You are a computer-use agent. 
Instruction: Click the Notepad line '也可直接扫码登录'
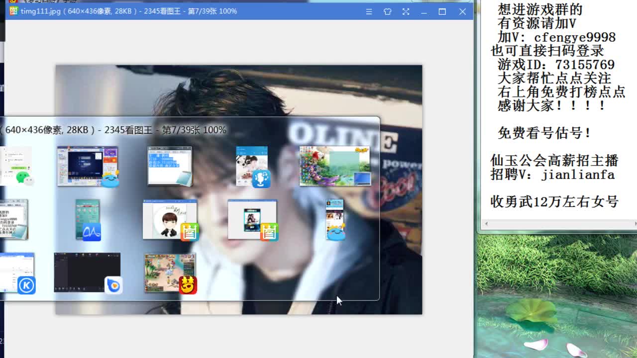pyautogui.click(x=547, y=51)
